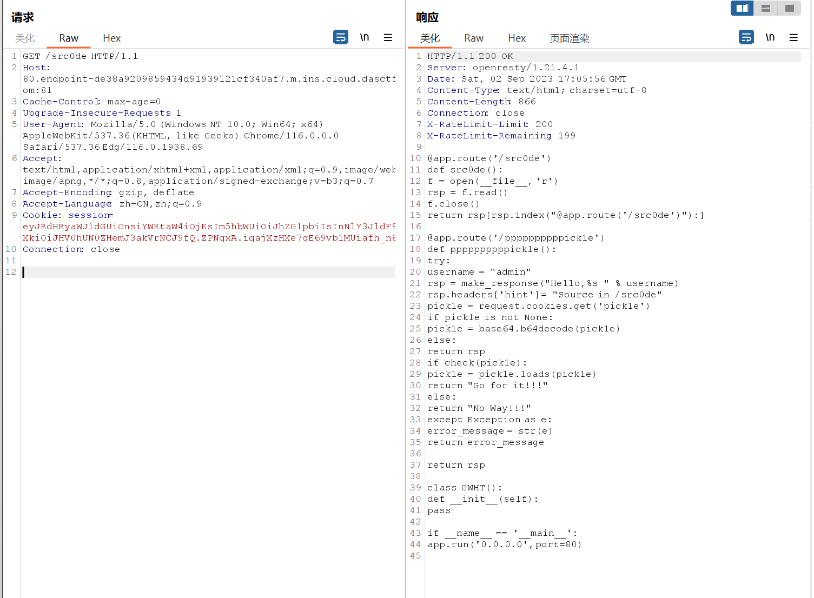Toggle word wrap icon in response panel
Viewport: 814px width, 598px height.
[x=746, y=37]
